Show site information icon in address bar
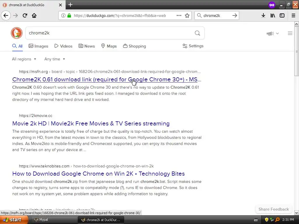Screen dimensions: 299x224 63,15
